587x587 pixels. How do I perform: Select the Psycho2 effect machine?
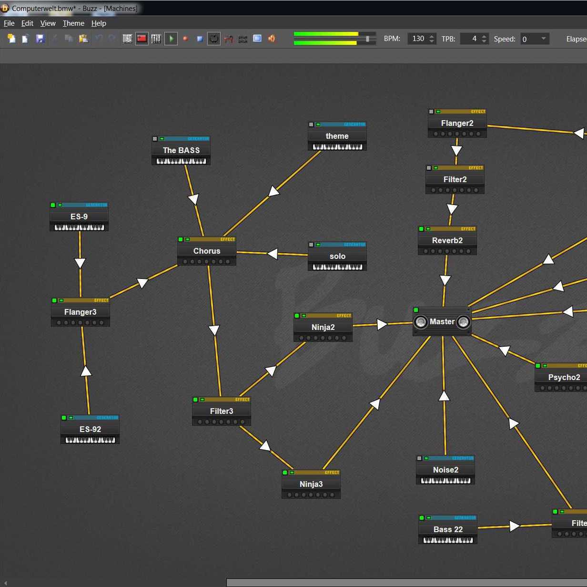561,377
